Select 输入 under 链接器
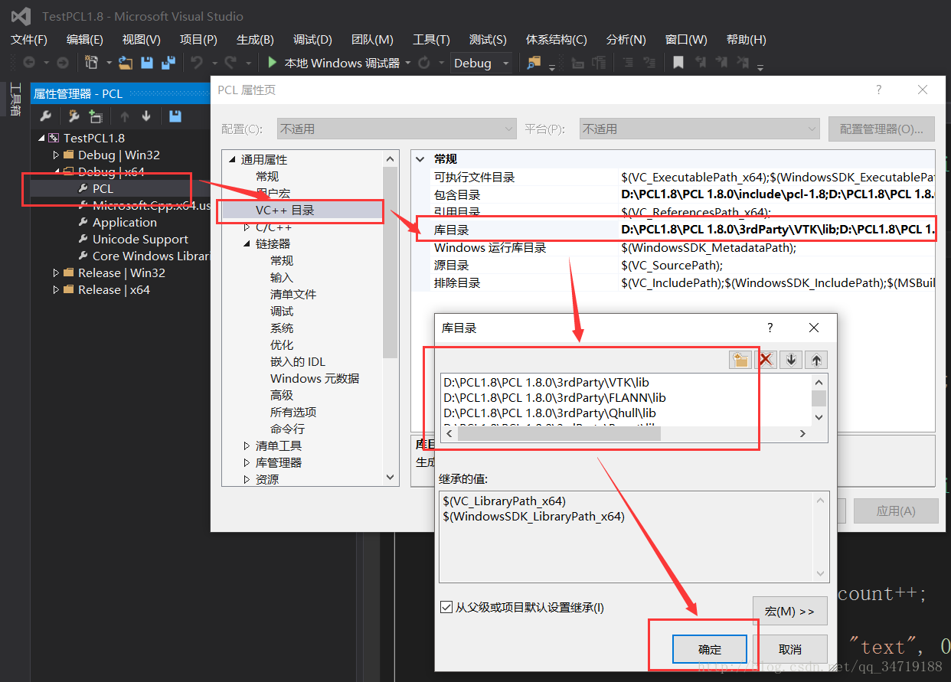 (x=281, y=277)
